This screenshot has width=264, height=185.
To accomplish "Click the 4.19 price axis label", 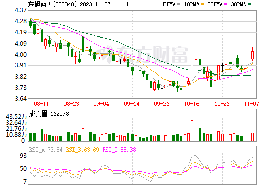I will point(21,32).
